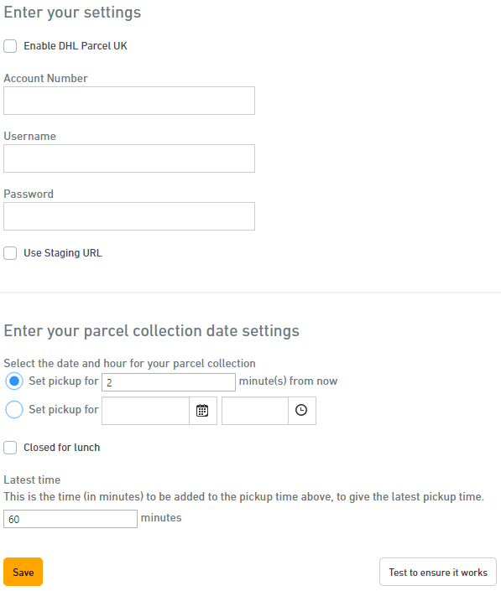The height and width of the screenshot is (591, 501).
Task: Click Test to ensure it works
Action: tap(437, 573)
